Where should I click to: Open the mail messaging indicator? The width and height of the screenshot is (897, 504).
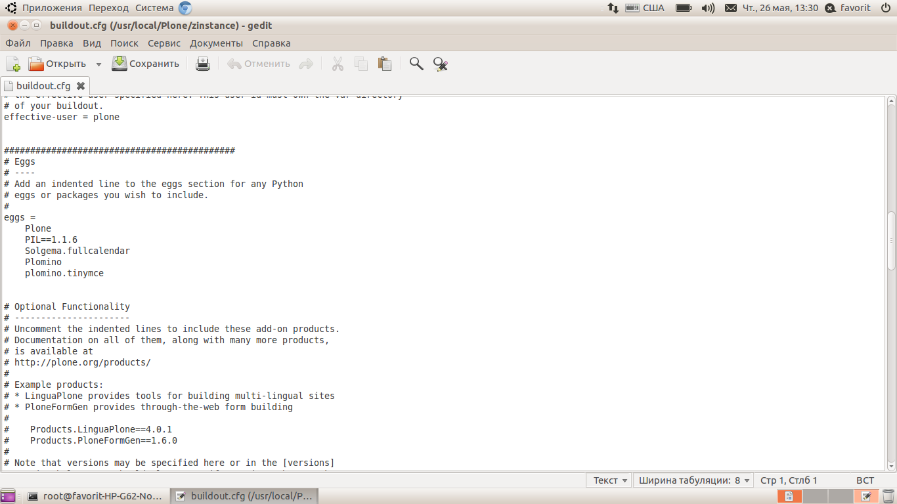(730, 8)
